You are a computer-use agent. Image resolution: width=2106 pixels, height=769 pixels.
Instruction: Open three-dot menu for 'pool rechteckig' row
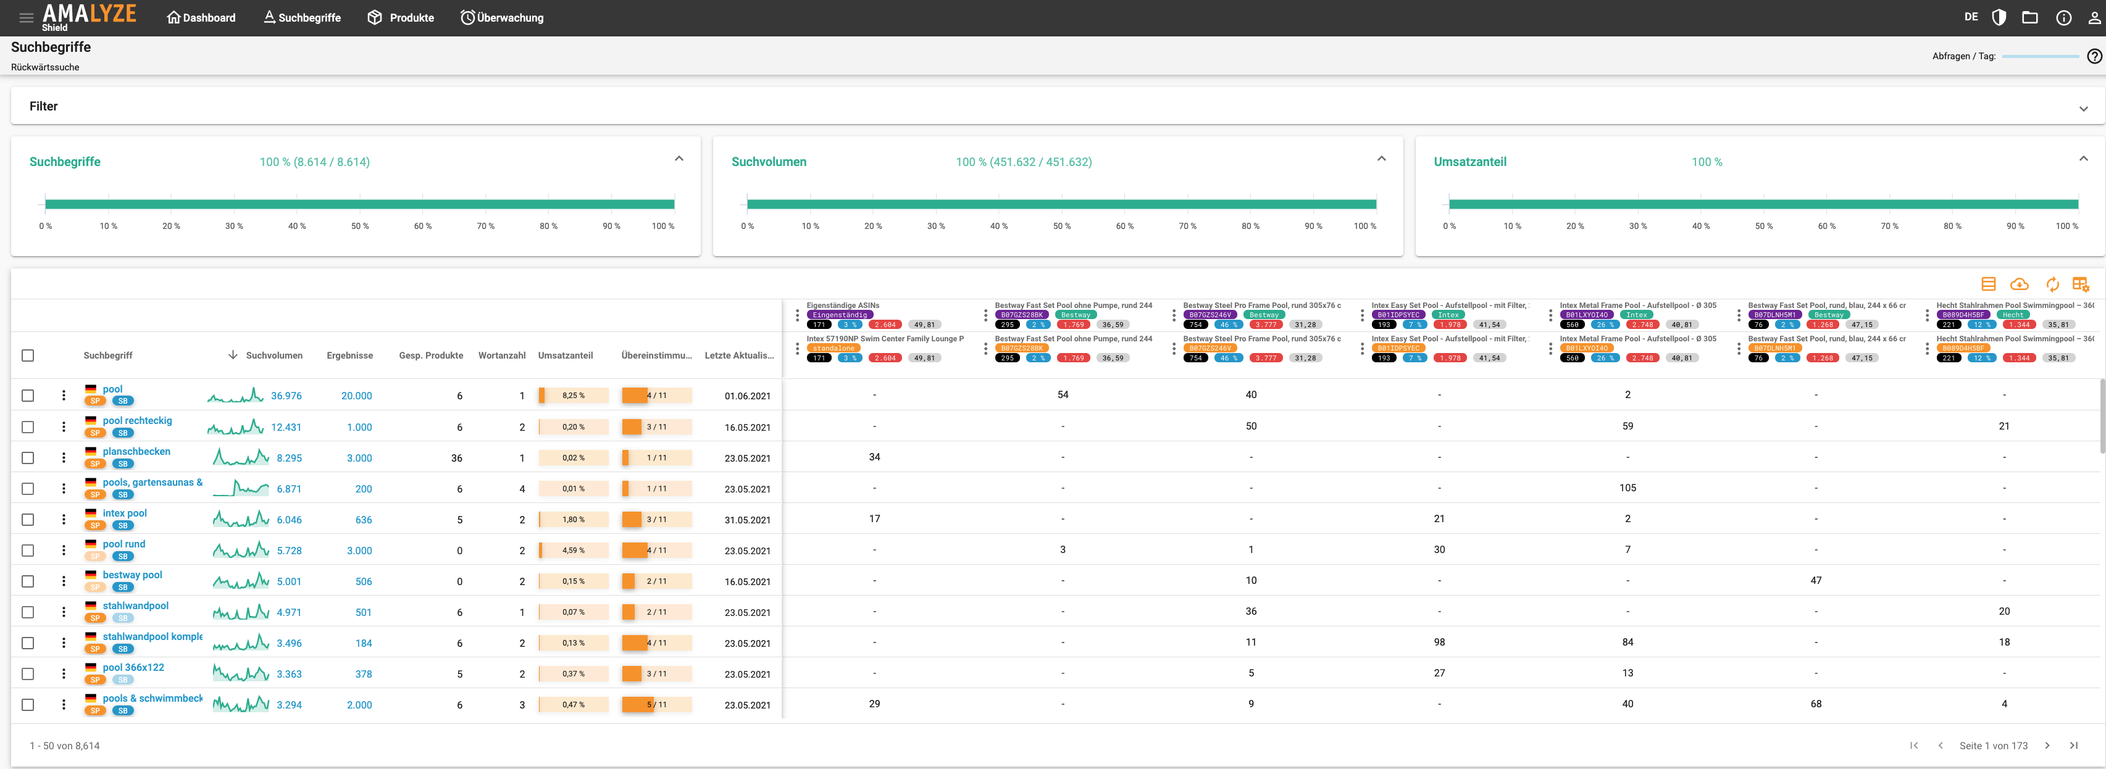[64, 426]
